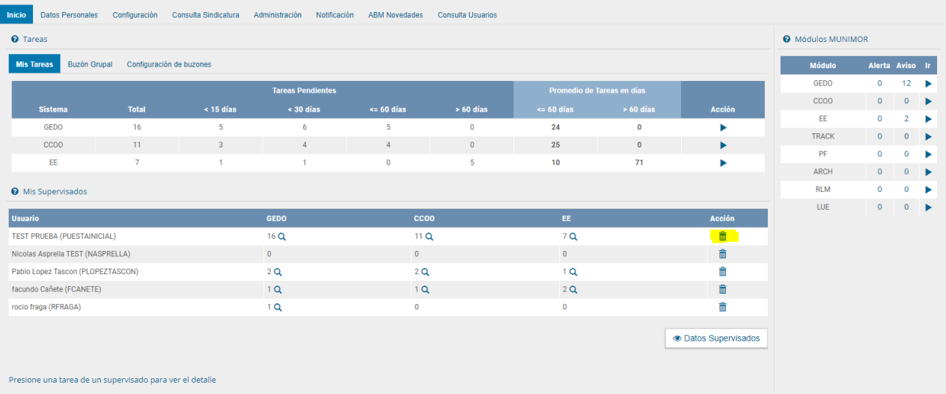Click play arrow for EE in Tareas table

click(723, 163)
